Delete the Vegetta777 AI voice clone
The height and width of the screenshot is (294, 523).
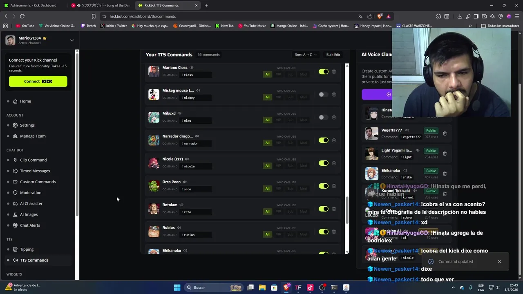click(445, 134)
